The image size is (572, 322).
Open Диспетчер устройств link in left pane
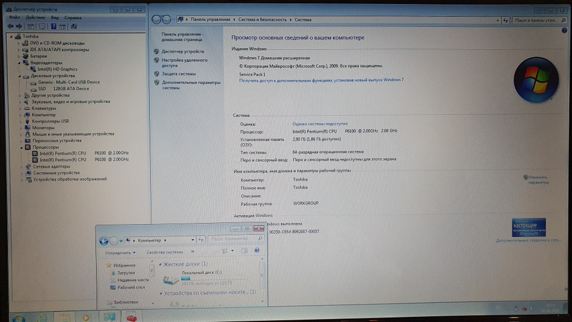(x=183, y=51)
